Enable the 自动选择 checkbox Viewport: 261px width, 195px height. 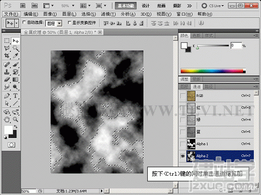24,22
